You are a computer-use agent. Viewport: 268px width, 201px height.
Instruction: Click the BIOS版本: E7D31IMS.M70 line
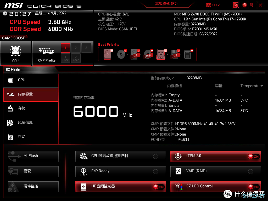196,29
